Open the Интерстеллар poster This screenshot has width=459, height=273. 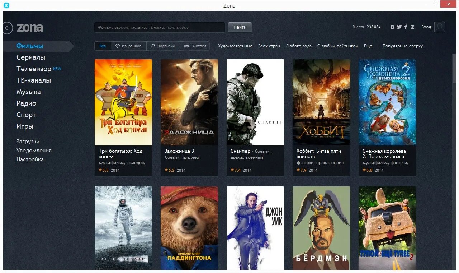123,228
